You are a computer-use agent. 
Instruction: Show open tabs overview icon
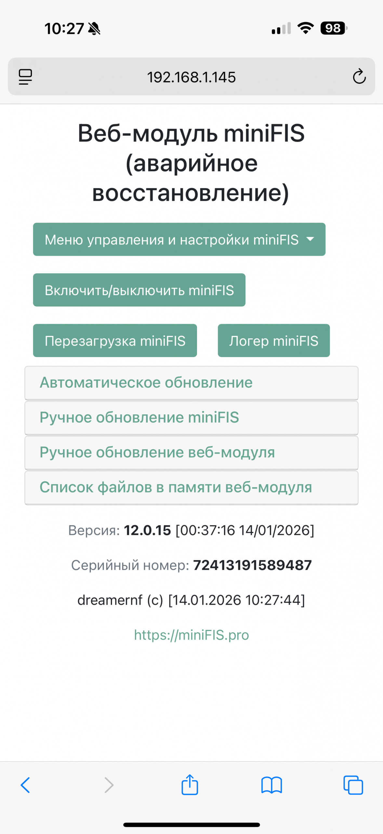(353, 785)
